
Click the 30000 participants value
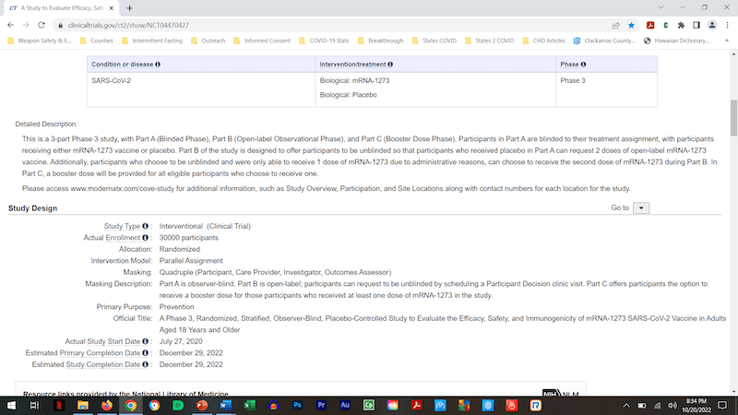pos(189,238)
